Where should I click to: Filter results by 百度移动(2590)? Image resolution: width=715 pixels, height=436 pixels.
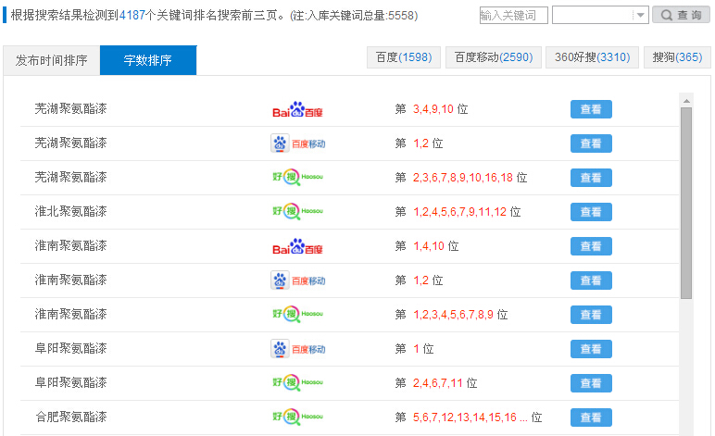494,57
